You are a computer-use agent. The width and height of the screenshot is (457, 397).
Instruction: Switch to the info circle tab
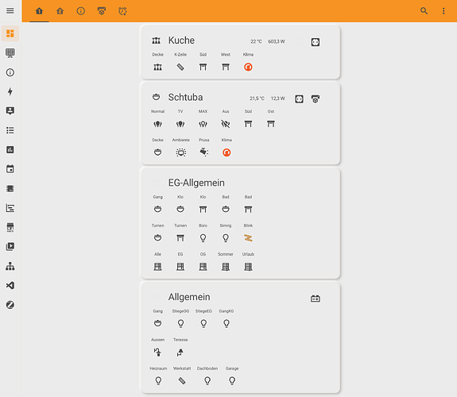click(81, 11)
